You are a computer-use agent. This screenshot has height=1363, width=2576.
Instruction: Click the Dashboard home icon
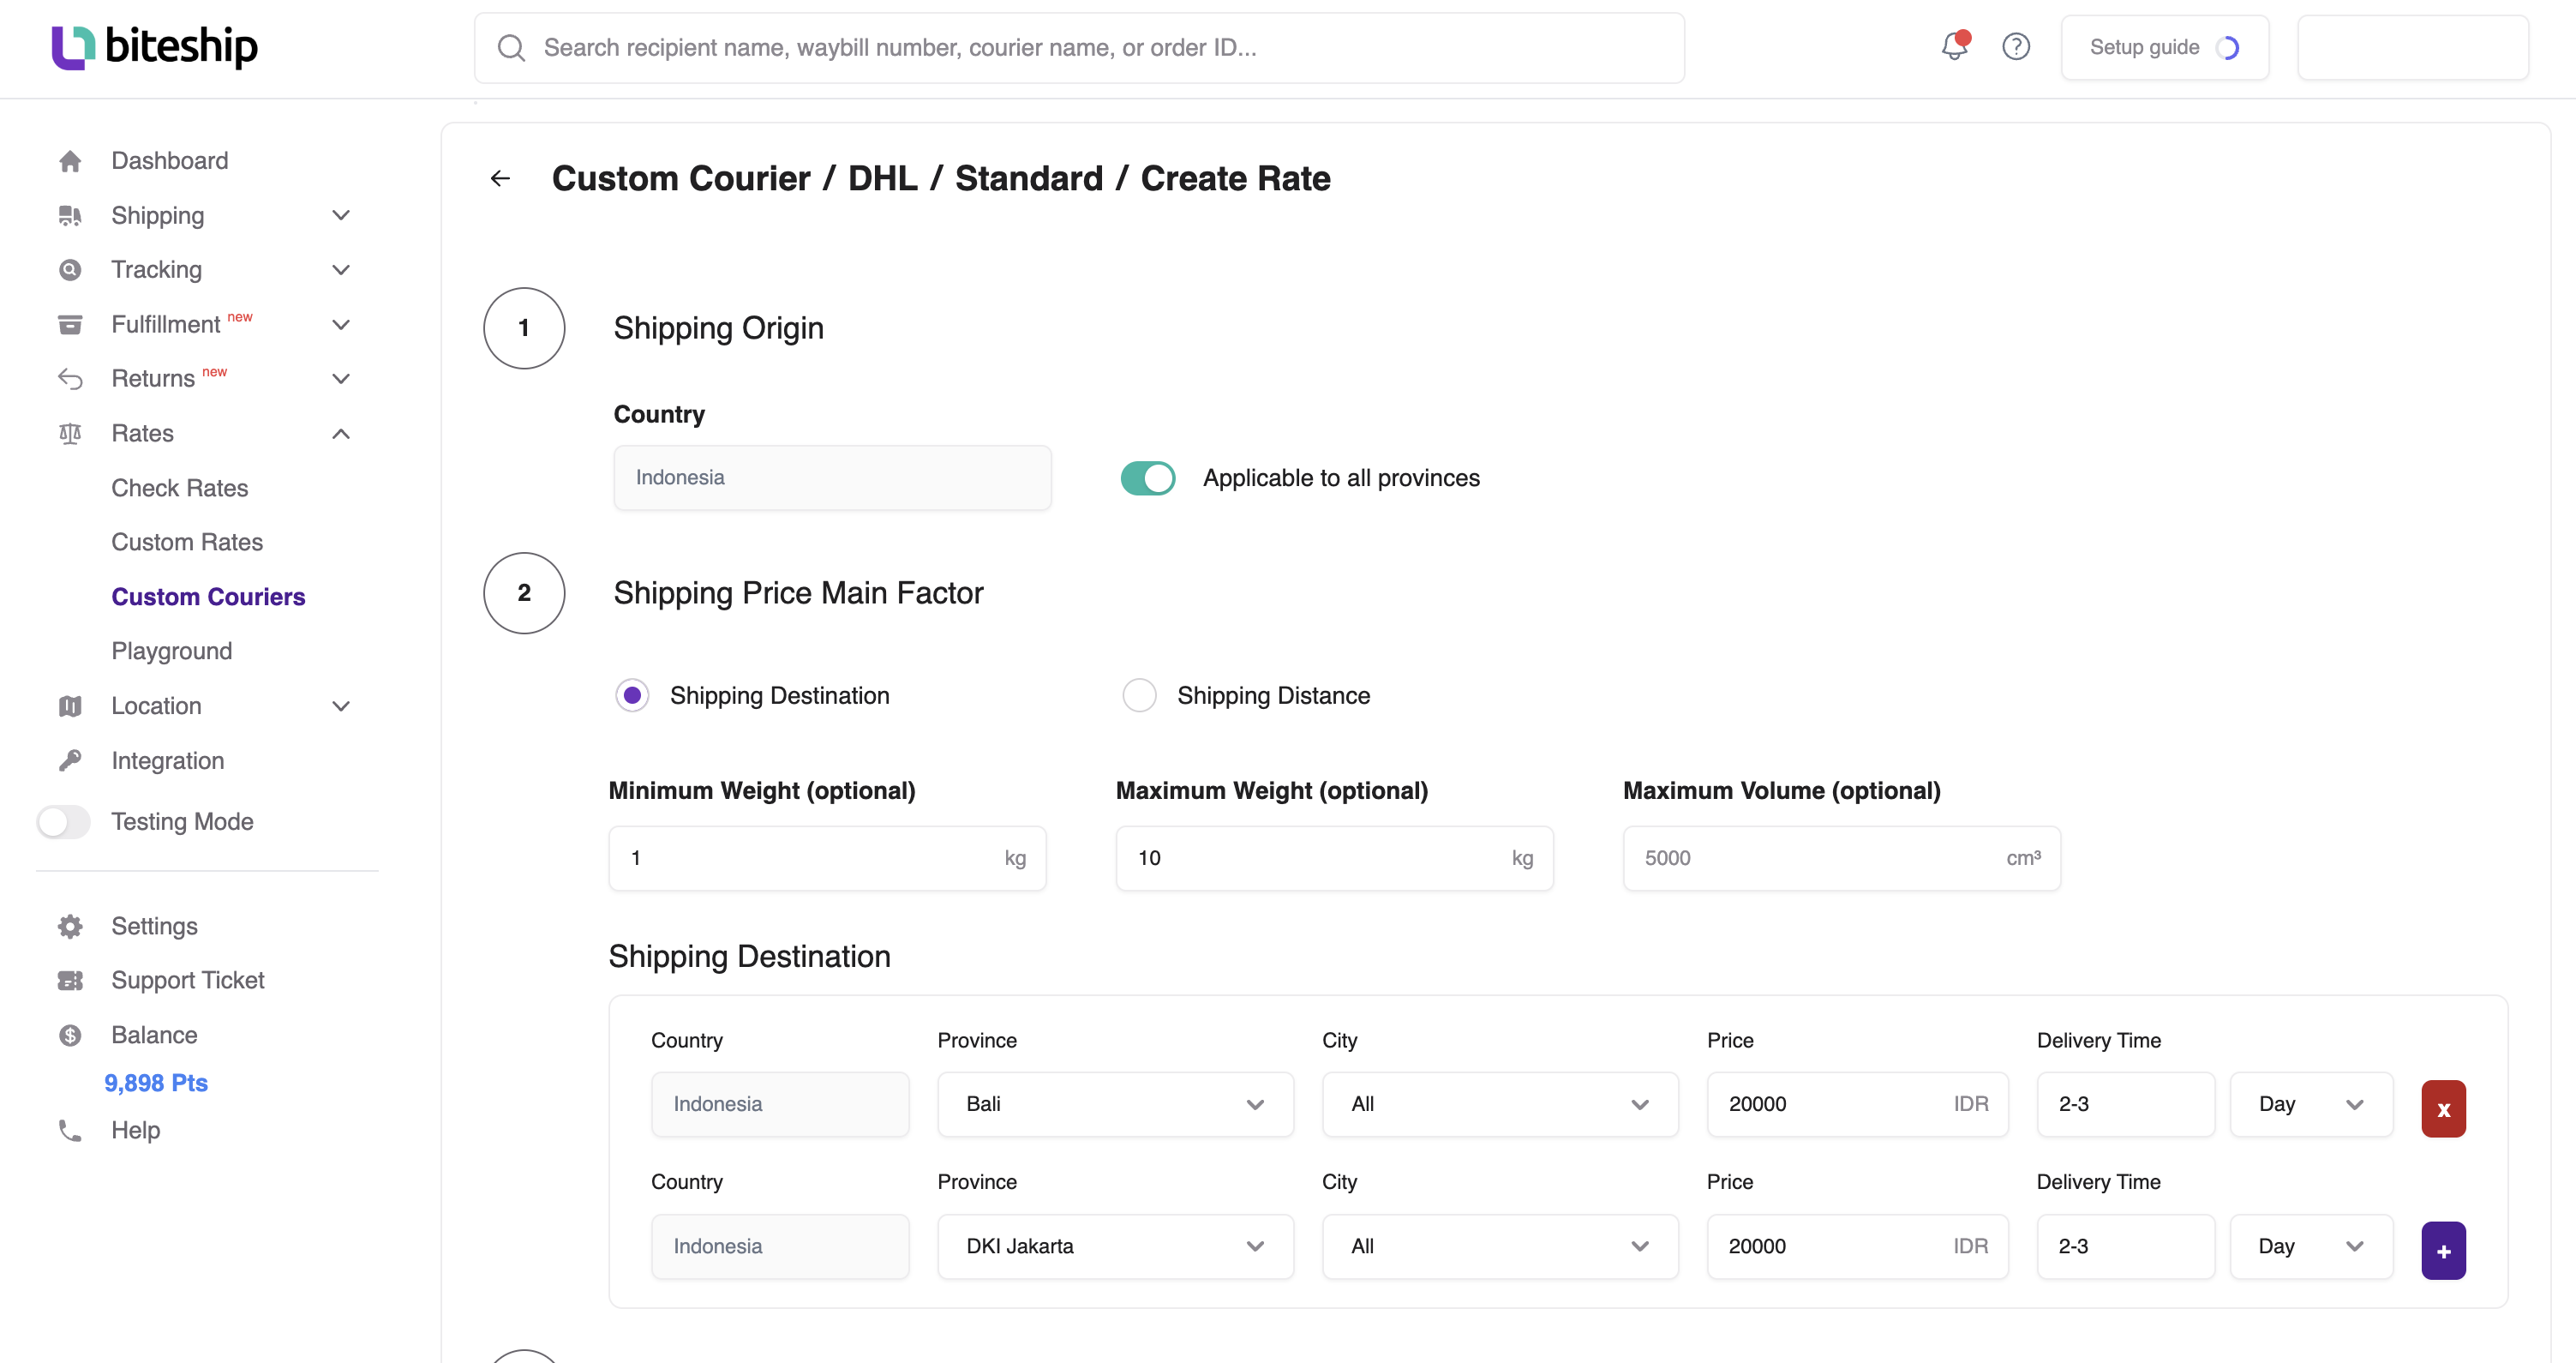pos(70,161)
